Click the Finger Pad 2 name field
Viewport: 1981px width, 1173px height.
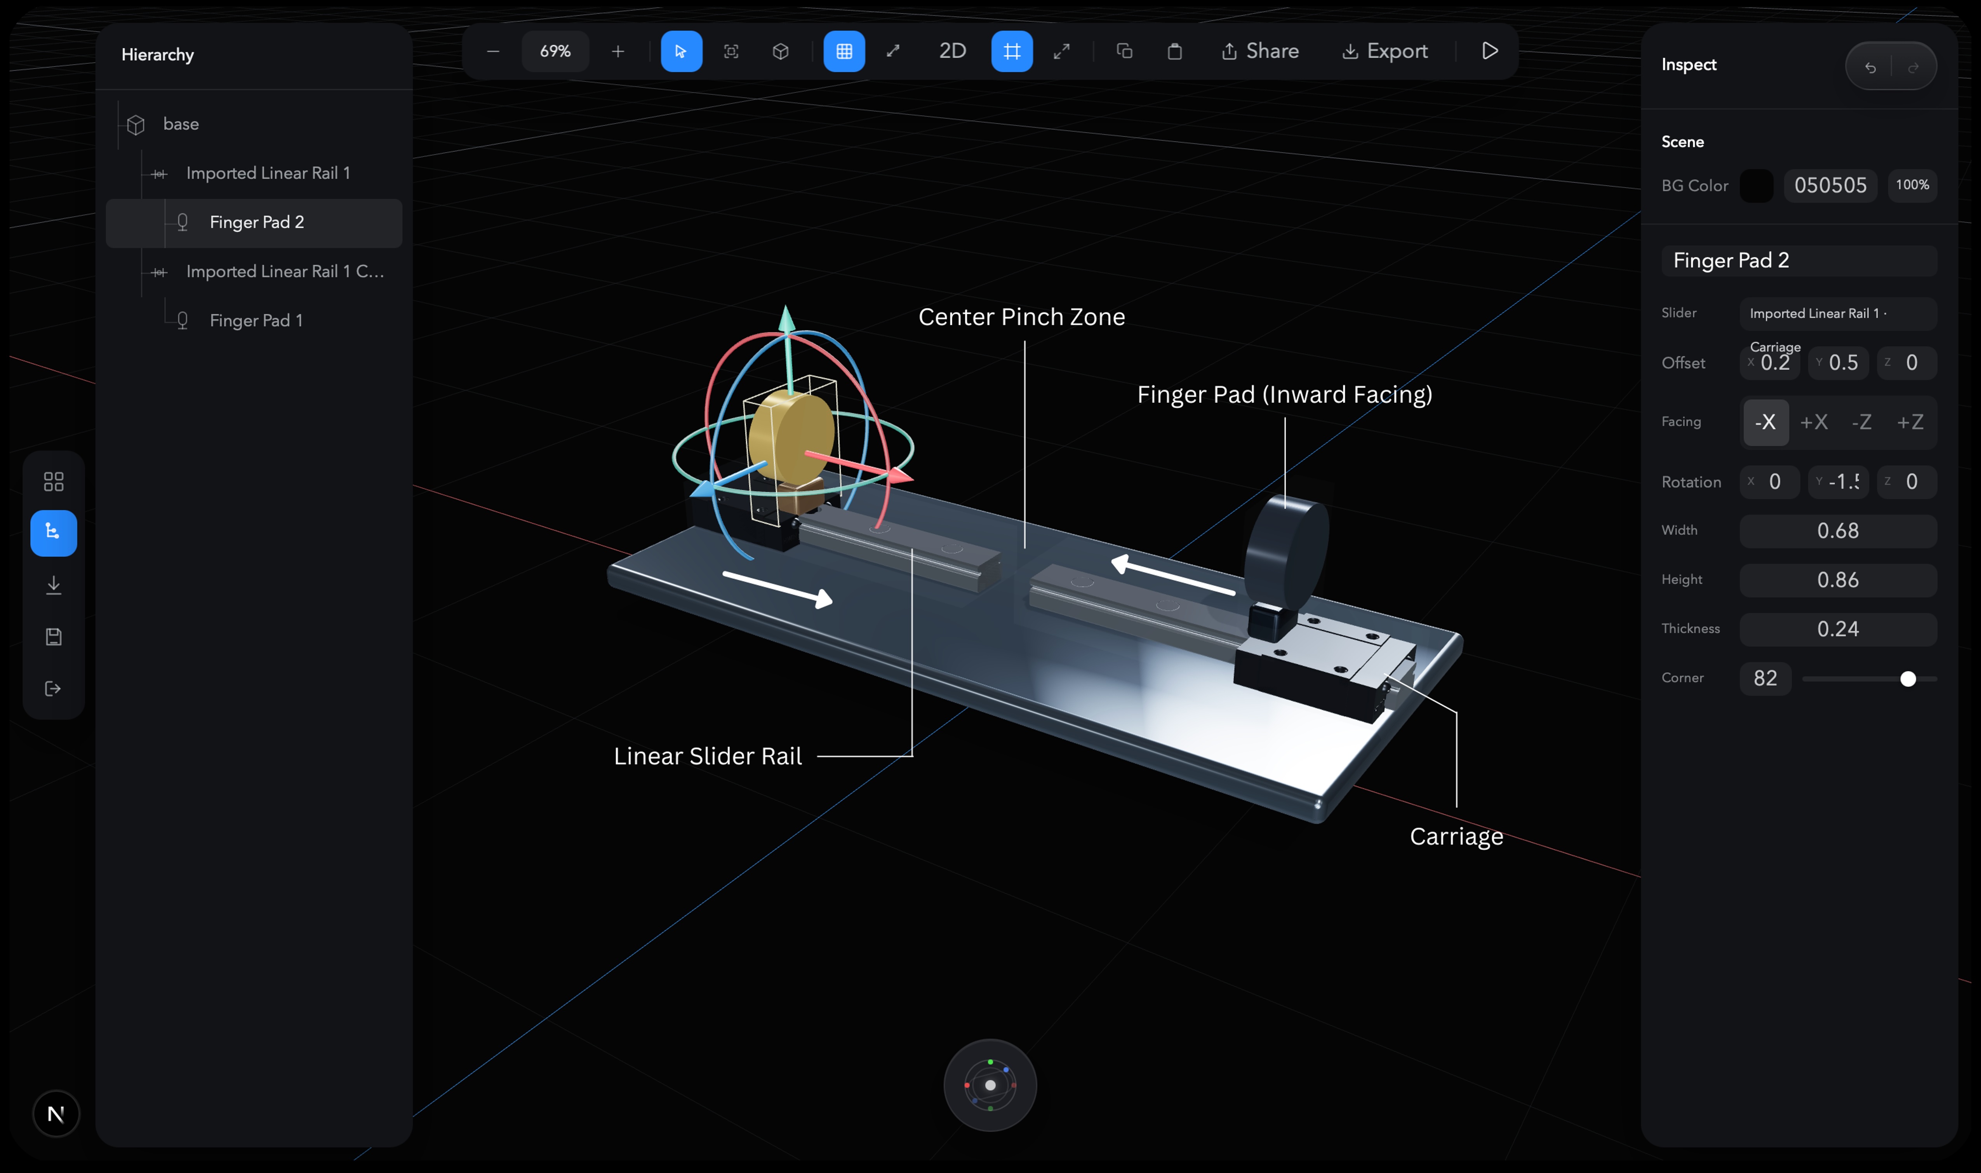(1799, 261)
